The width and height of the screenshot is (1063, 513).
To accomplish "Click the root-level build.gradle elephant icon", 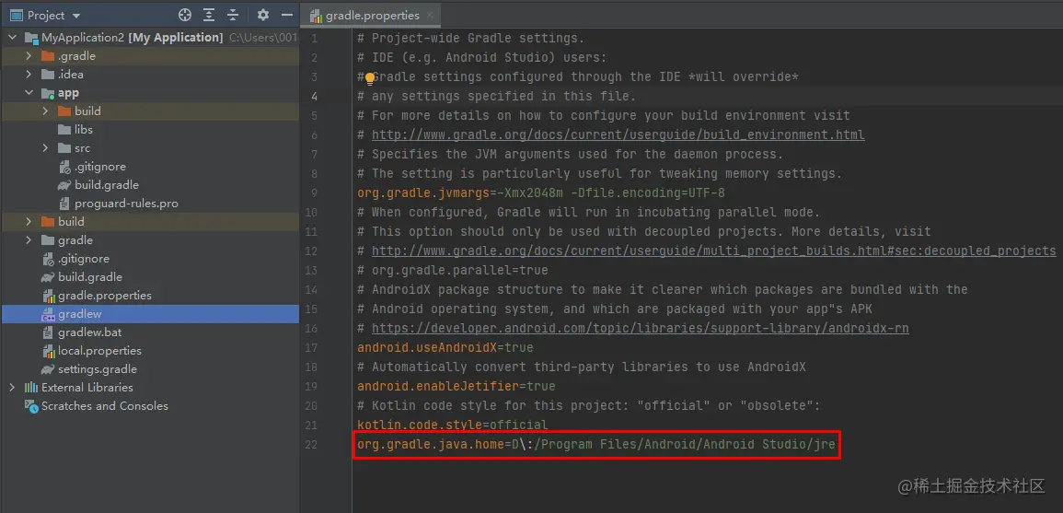I will [48, 277].
